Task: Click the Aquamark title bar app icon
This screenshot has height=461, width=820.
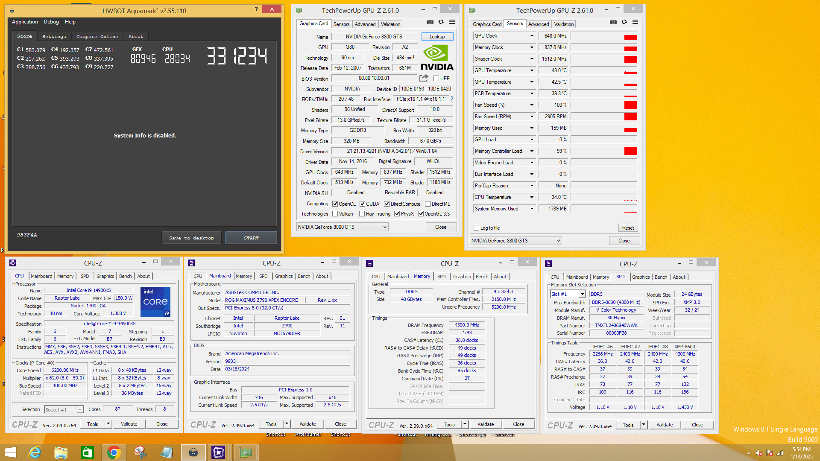Action: [x=12, y=11]
